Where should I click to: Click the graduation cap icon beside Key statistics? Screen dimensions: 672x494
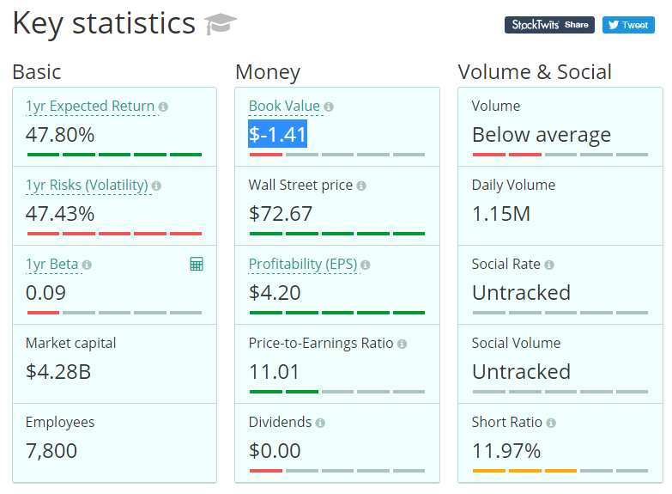point(221,24)
